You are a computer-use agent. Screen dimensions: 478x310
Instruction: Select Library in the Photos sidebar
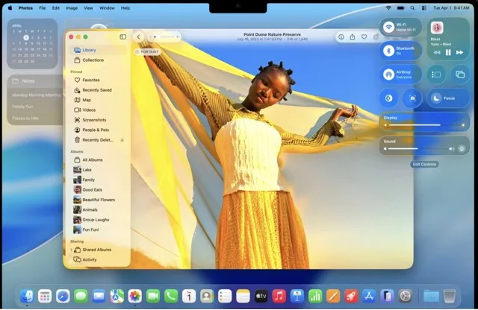pyautogui.click(x=98, y=50)
